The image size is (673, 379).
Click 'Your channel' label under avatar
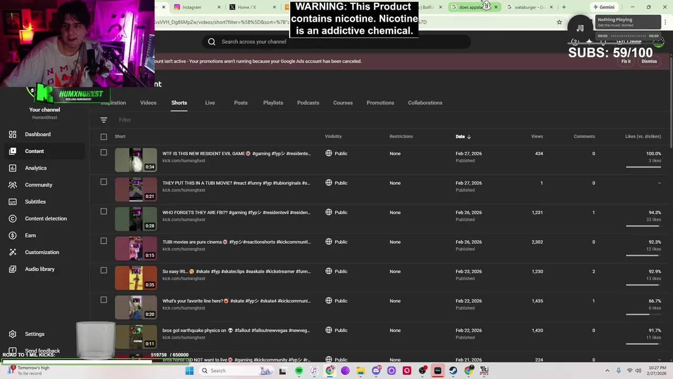pos(45,109)
